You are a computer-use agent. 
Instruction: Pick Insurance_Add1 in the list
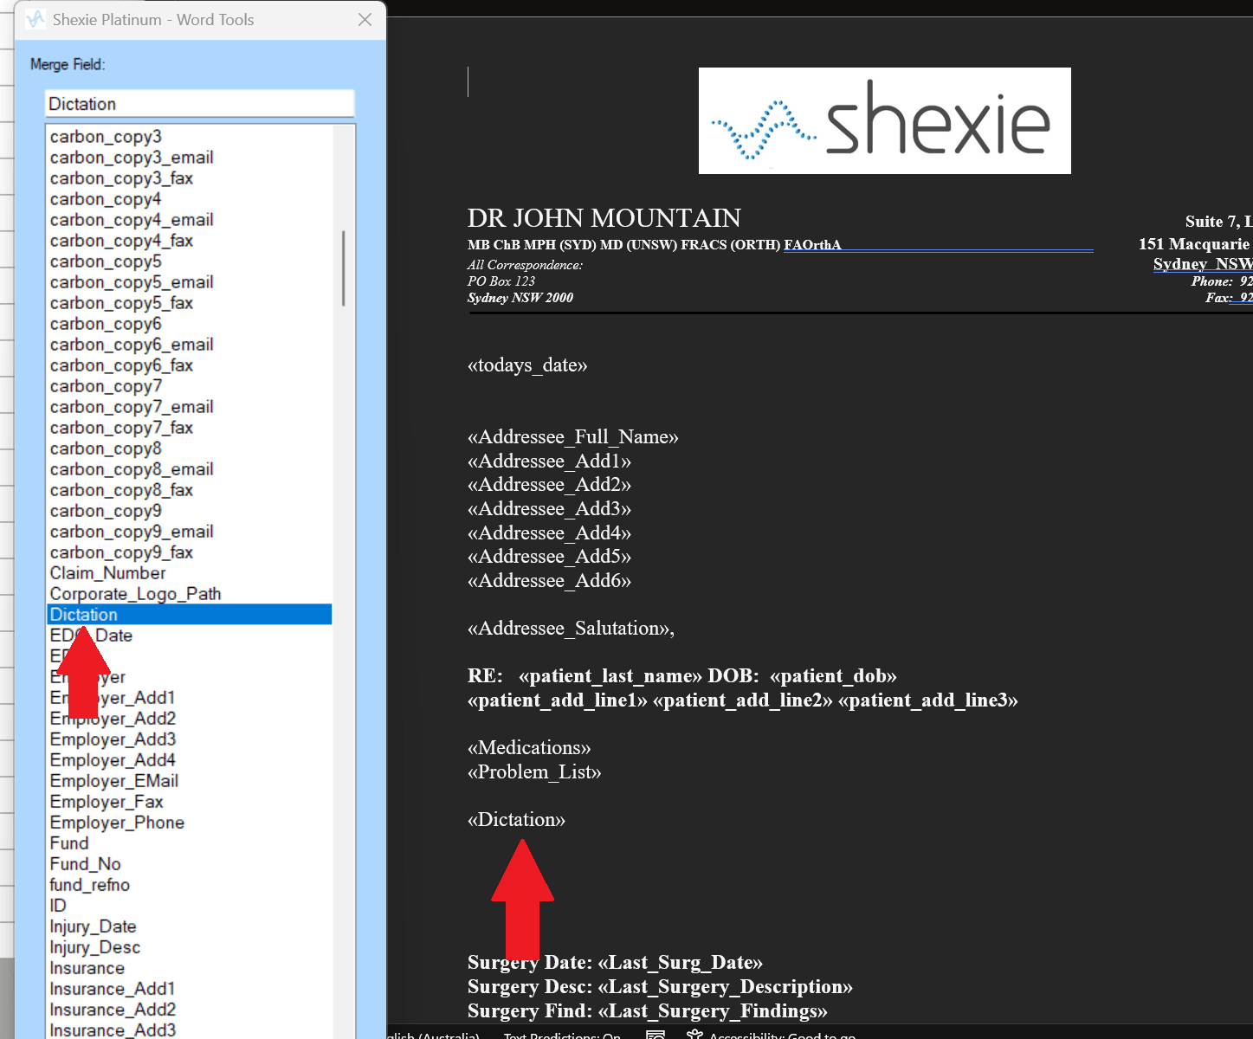pos(189,989)
